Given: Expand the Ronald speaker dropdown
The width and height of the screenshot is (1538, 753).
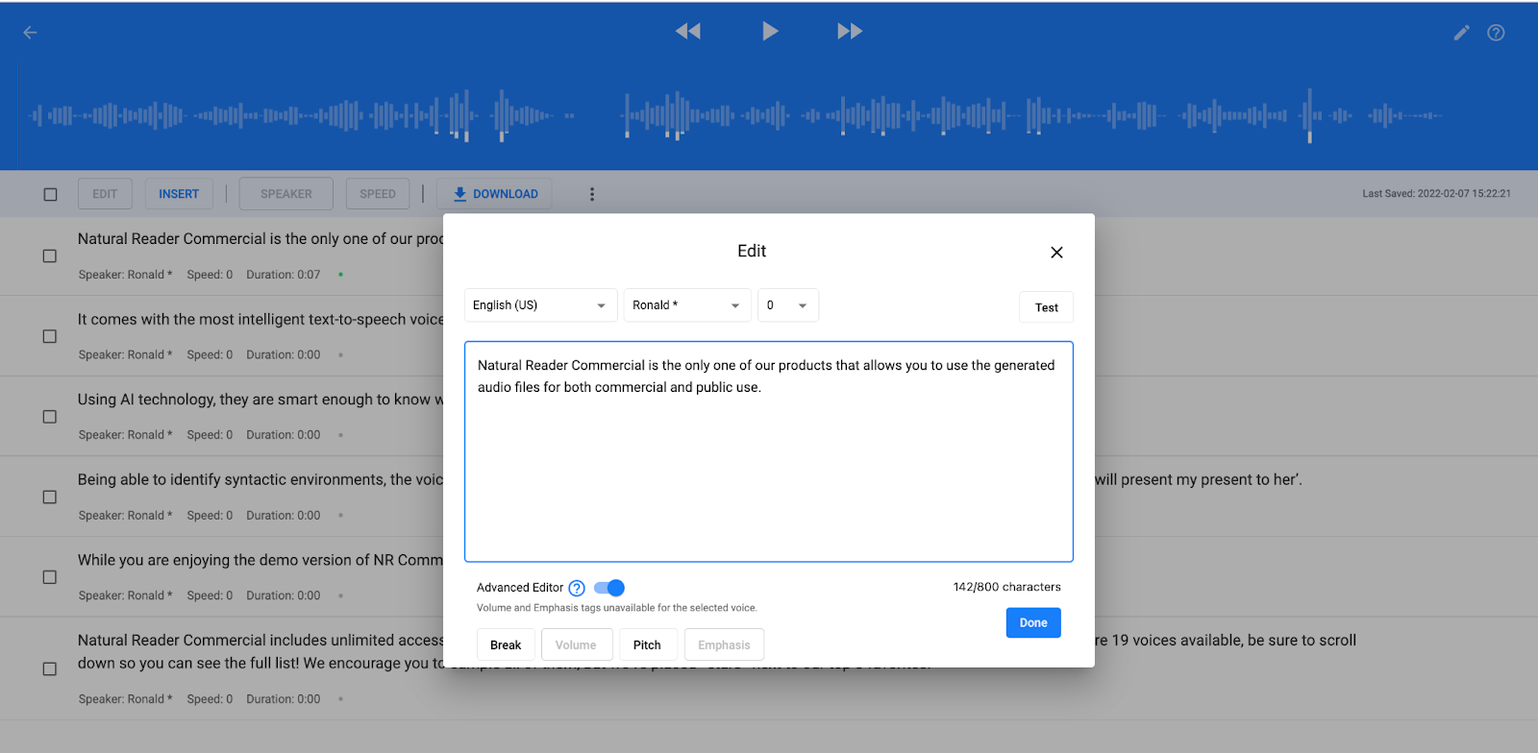Looking at the screenshot, I should (687, 305).
